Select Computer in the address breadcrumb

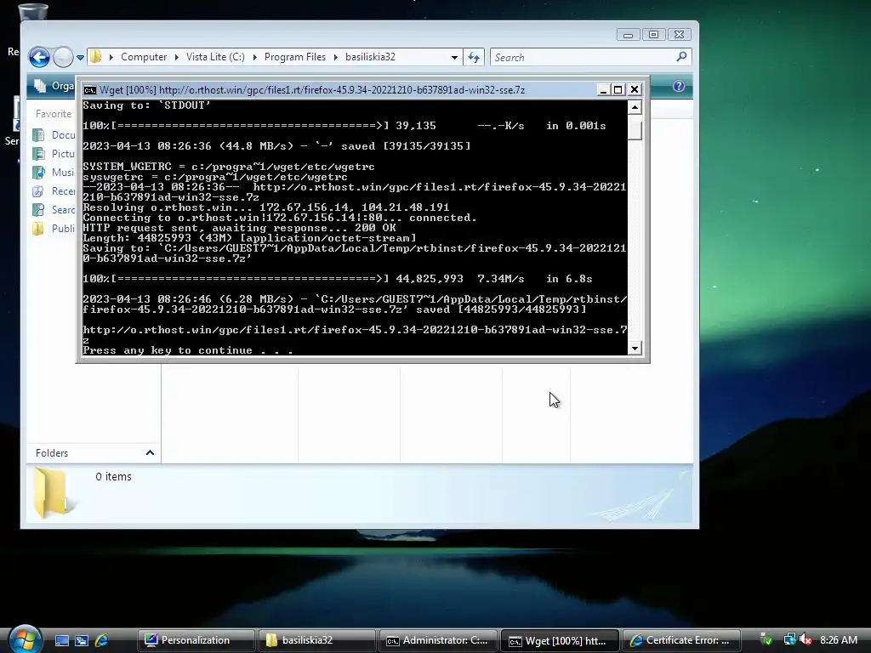pos(143,57)
